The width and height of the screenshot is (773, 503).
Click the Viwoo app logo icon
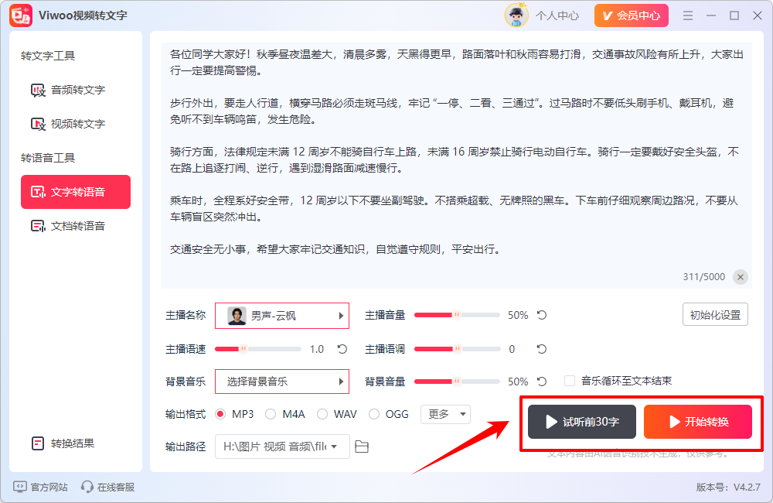pos(21,15)
